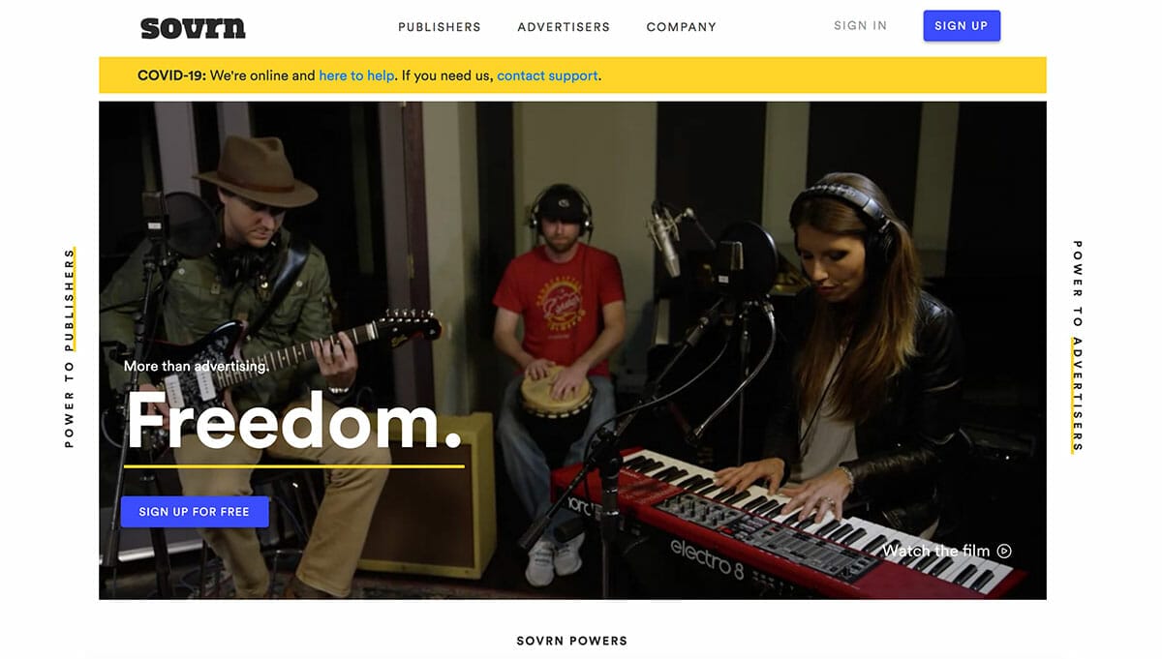The width and height of the screenshot is (1162, 659).
Task: Click the Sign Up For Free button
Action: coord(195,512)
